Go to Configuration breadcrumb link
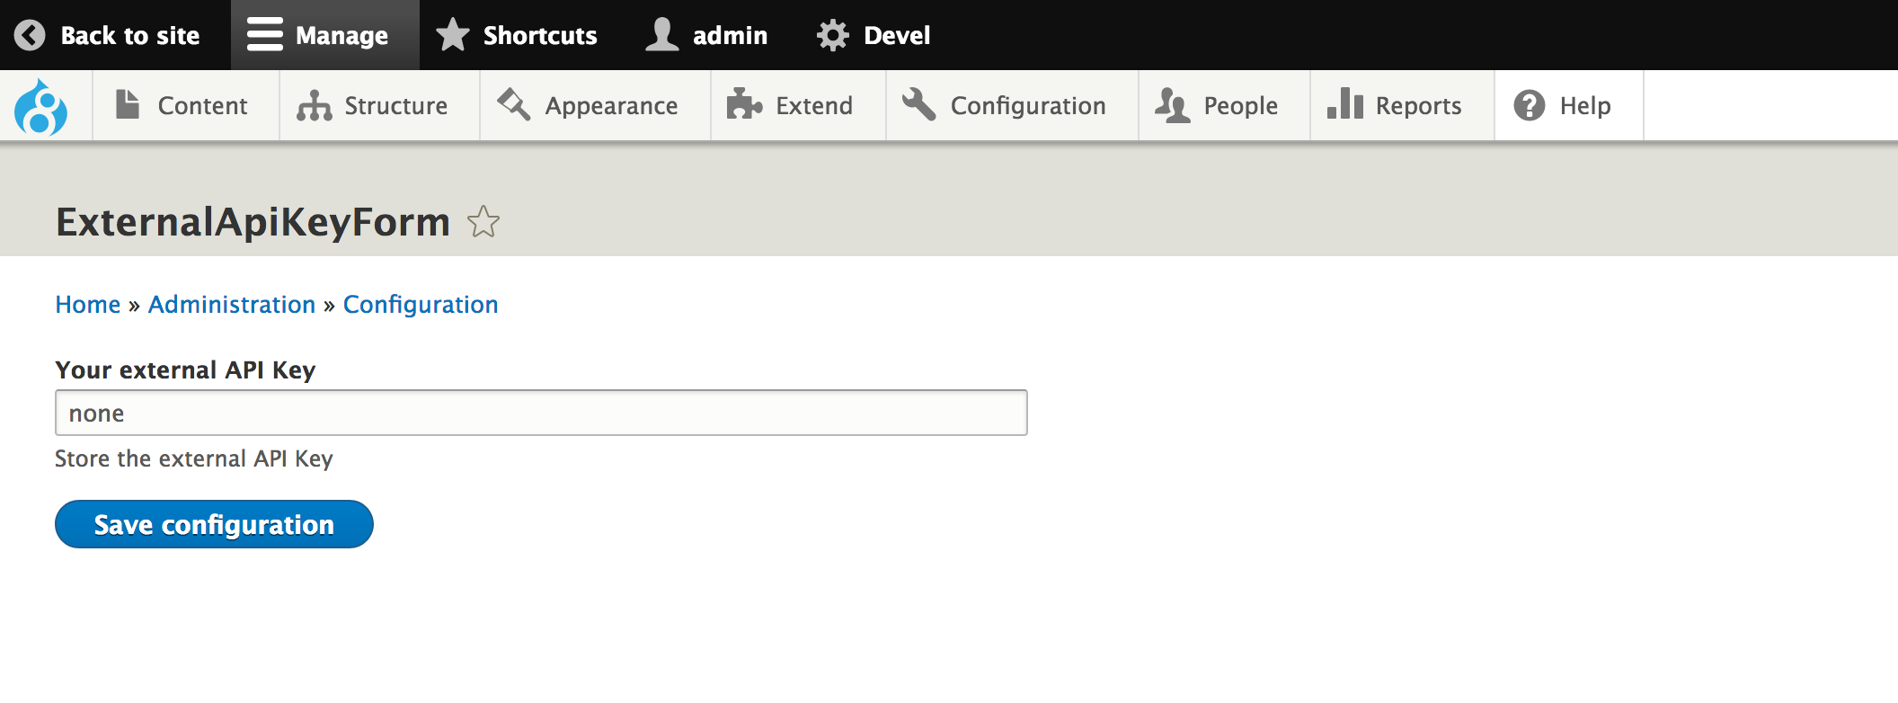 [x=421, y=305]
